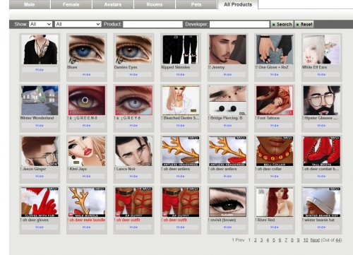Open the Foot Tattoos thumbnail
Image resolution: width=353 pixels, height=255 pixels.
[x=275, y=100]
